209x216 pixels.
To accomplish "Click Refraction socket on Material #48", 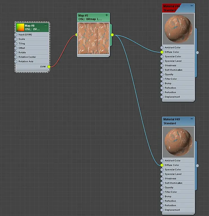I will tap(162, 92).
